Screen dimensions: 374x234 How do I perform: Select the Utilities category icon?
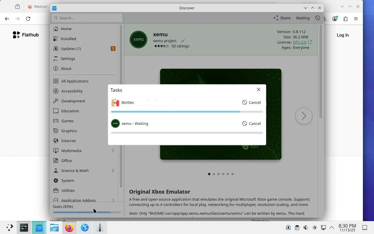pos(56,190)
